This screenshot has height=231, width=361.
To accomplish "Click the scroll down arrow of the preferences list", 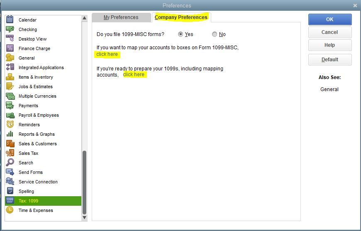I will (x=85, y=217).
